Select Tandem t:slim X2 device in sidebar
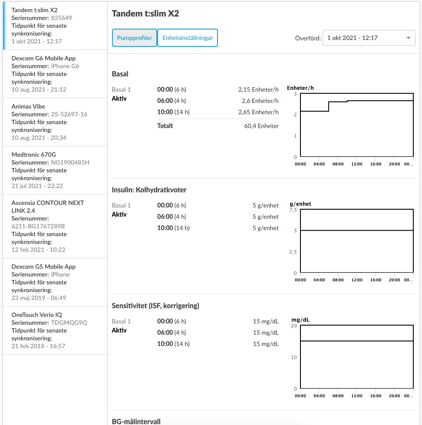This screenshot has width=422, height=425. (55, 26)
